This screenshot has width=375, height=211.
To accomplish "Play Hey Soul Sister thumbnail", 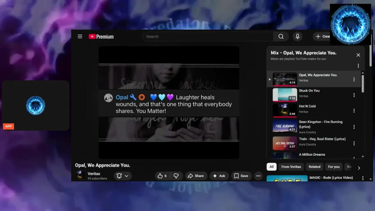I will pyautogui.click(x=285, y=143).
